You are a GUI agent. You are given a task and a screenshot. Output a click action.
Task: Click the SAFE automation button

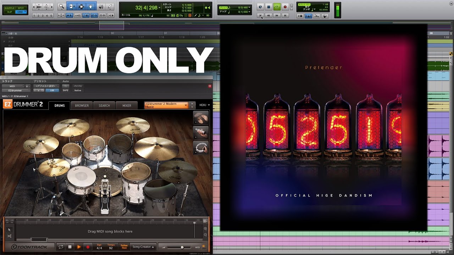point(66,90)
